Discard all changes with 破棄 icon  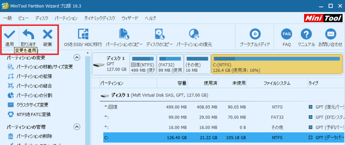[x=48, y=38]
